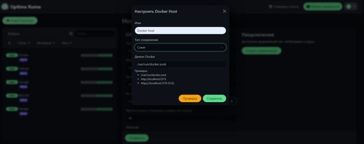The width and height of the screenshot is (364, 144).
Task: Click the Демон Docker path input field
Action: (x=180, y=64)
